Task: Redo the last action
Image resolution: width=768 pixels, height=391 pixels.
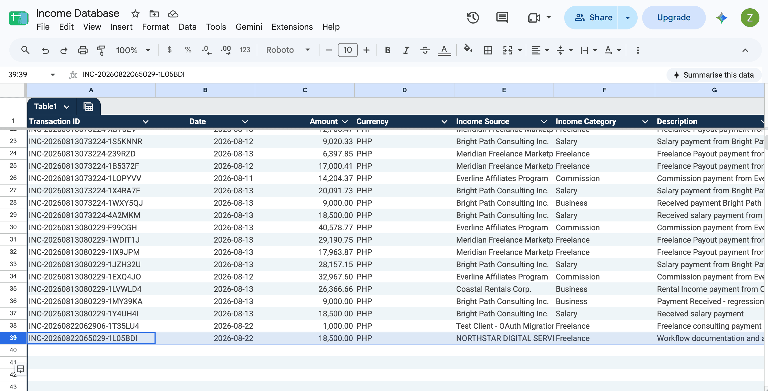Action: (x=64, y=50)
